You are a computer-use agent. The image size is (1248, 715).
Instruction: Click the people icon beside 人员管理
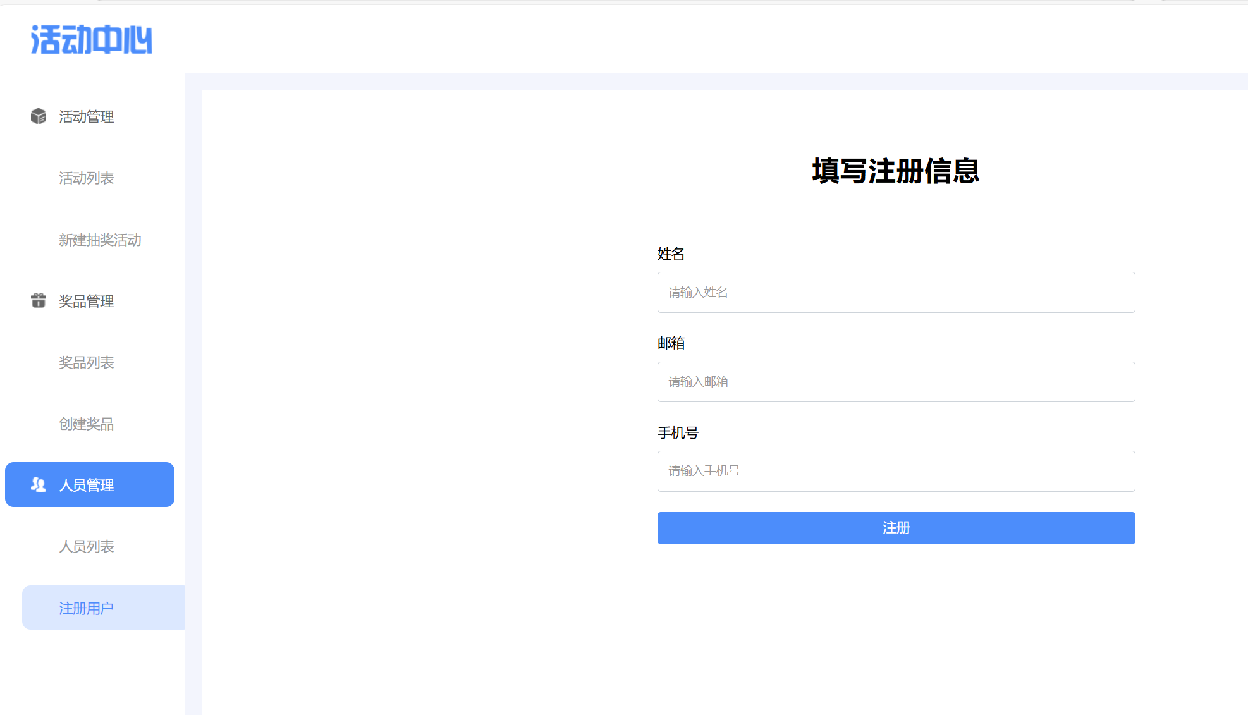(x=39, y=485)
